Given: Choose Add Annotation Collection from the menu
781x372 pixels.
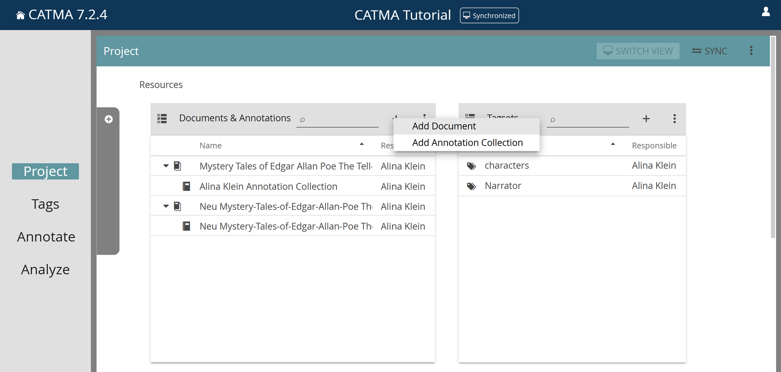Looking at the screenshot, I should point(467,142).
